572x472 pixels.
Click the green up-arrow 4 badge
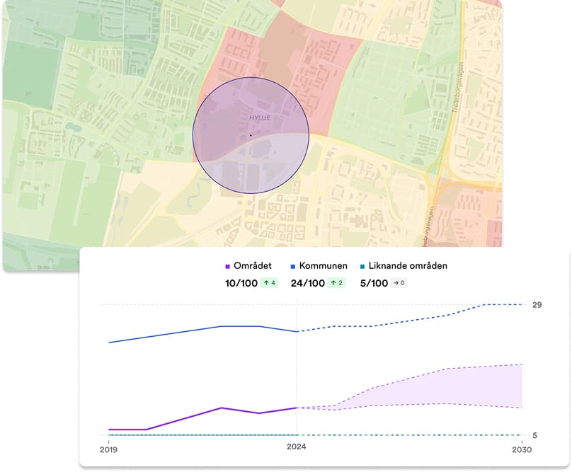271,283
